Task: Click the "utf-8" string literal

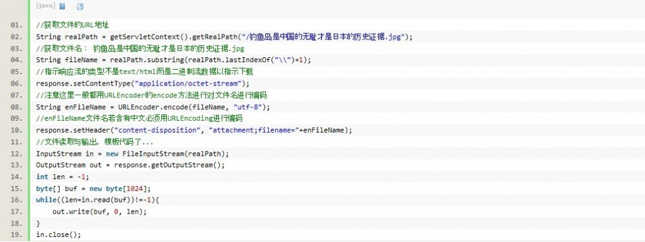Action: 248,107
